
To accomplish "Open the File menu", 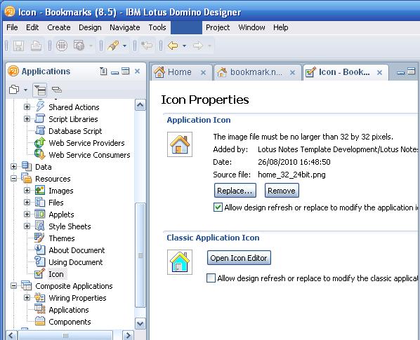I will pyautogui.click(x=12, y=27).
